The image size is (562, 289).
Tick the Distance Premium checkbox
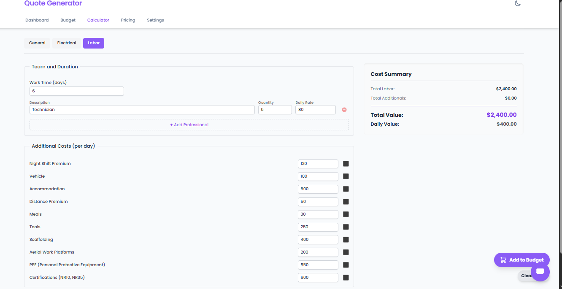point(346,202)
